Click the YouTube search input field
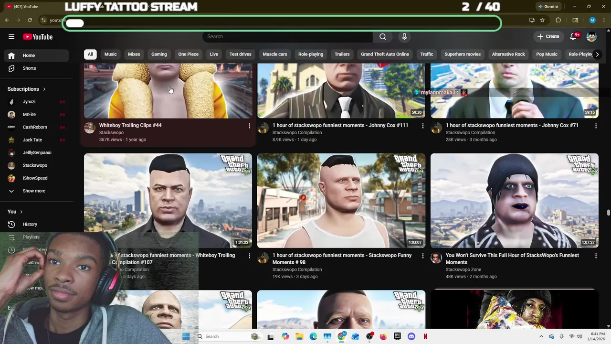 pos(288,37)
